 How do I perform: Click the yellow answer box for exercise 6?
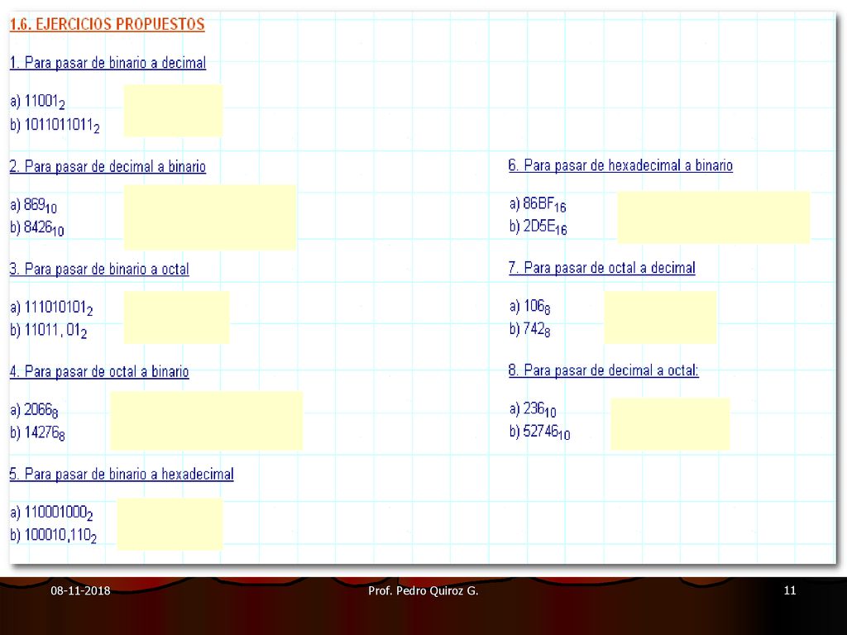pos(714,217)
